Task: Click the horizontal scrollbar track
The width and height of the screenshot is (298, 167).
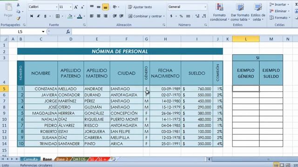Action: coord(254,159)
